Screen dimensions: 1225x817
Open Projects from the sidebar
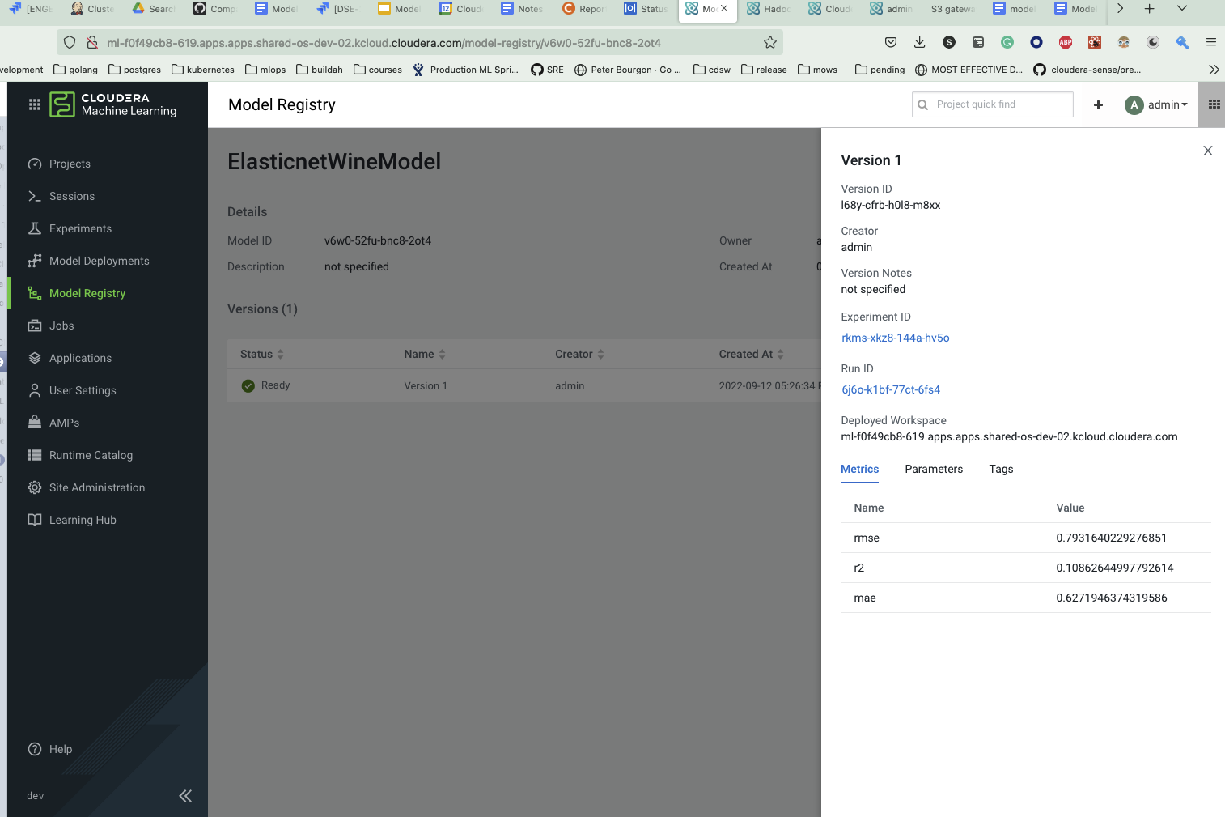pos(70,164)
